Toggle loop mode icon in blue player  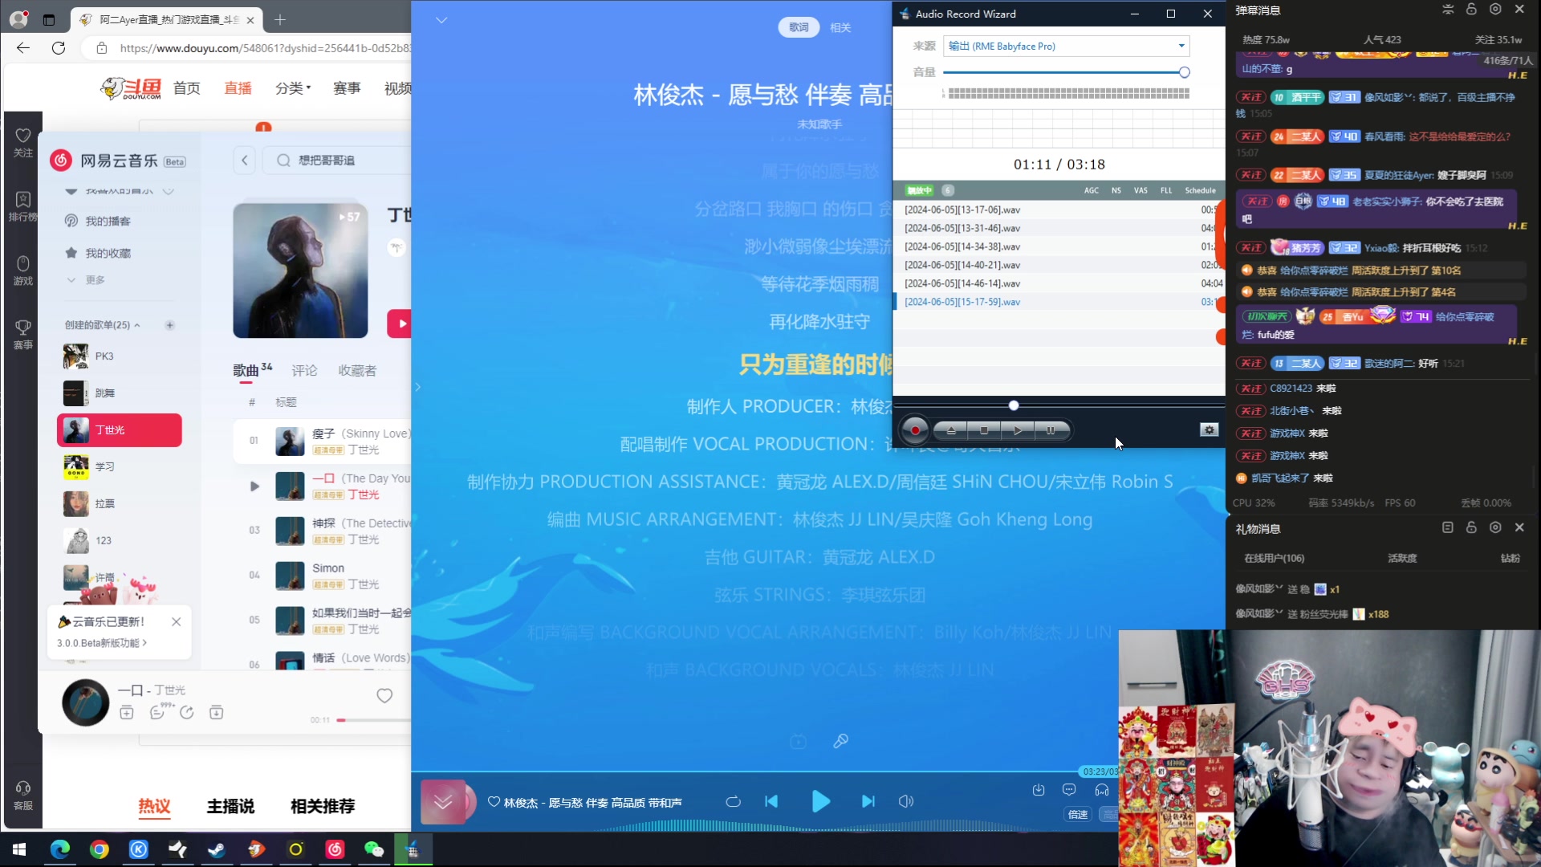[733, 801]
